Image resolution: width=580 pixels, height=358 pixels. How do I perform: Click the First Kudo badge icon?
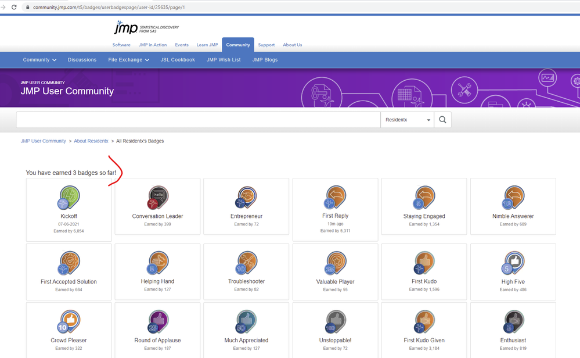[424, 263]
